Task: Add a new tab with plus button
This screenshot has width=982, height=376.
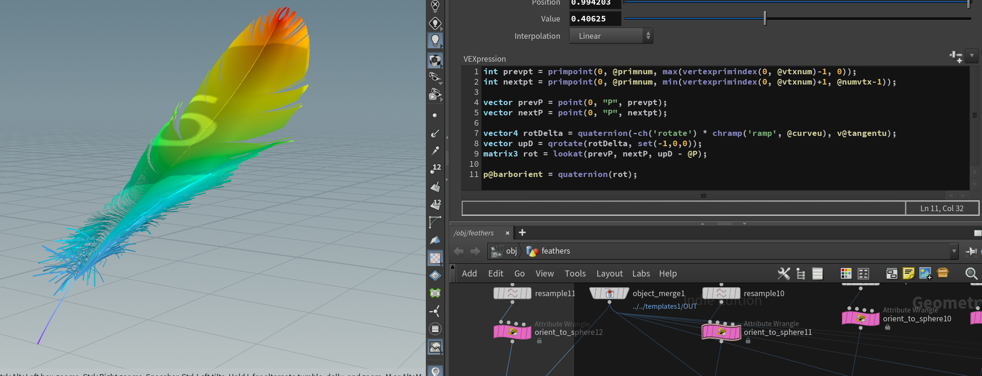Action: tap(522, 233)
